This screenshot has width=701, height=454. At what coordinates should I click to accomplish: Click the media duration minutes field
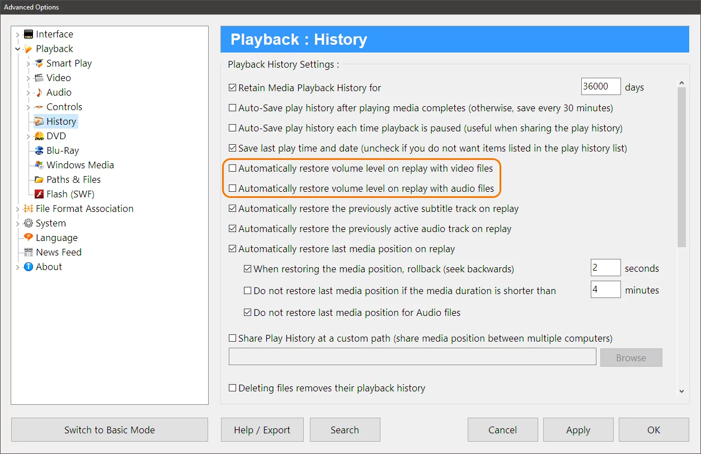606,290
